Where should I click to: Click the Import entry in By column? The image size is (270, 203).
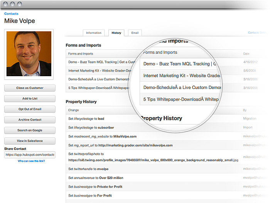coord(248,127)
